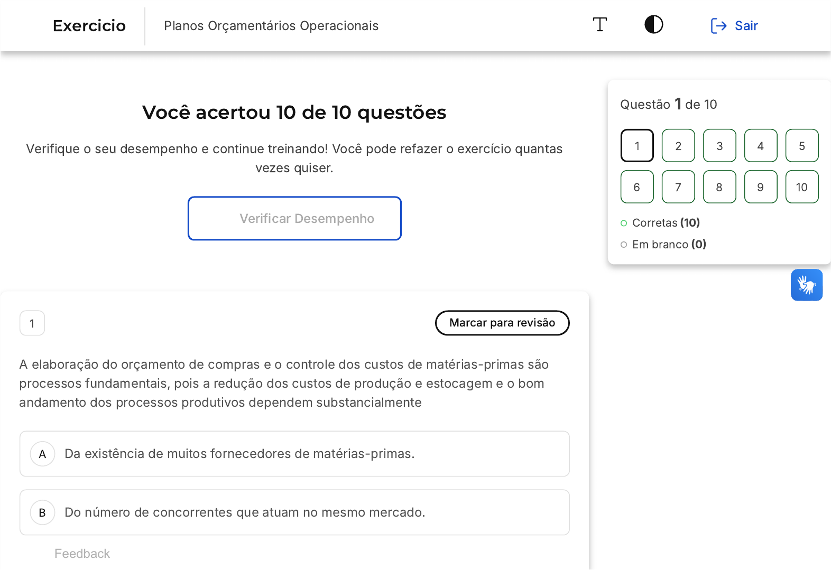Navigate to question 8
The width and height of the screenshot is (831, 570).
[x=719, y=187]
